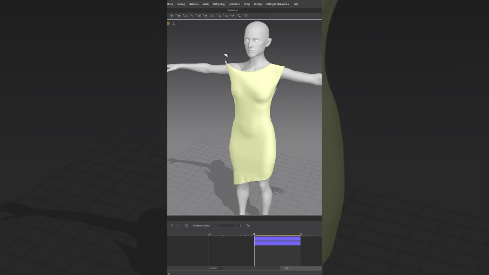Click the loop/refresh icon in animation bar

pos(172,226)
